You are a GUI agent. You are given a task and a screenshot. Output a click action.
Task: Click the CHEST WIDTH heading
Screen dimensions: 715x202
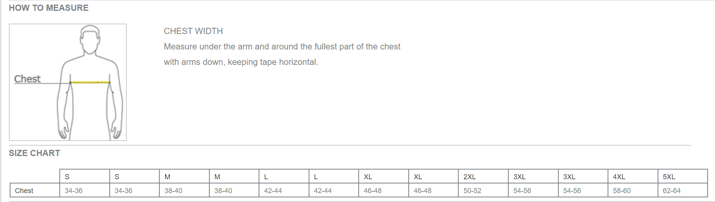coord(193,31)
